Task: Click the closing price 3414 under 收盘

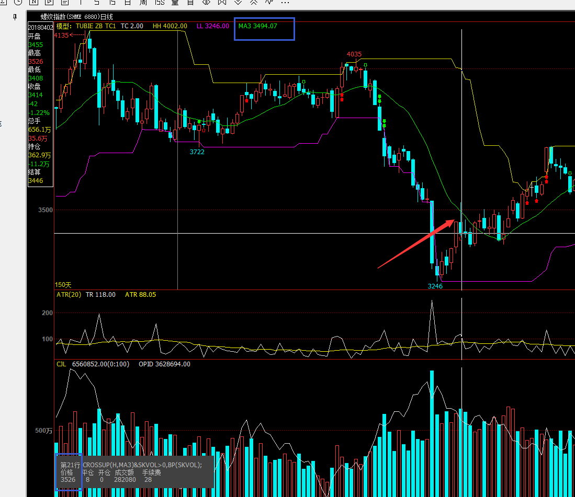Action: click(36, 95)
